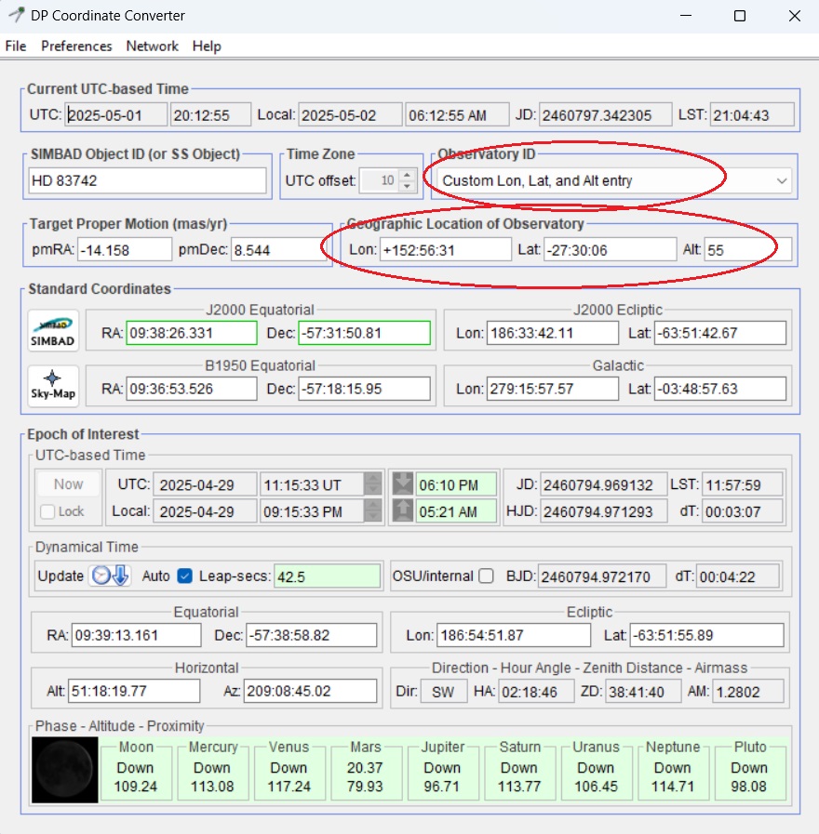Open the Help menu
The height and width of the screenshot is (834, 819).
pos(207,46)
